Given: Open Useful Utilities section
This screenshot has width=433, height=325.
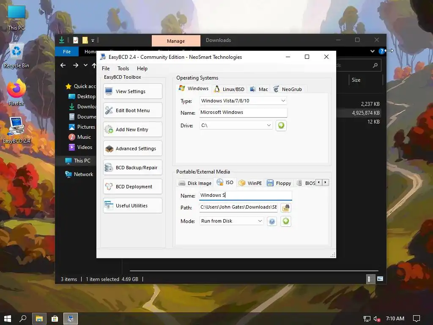Looking at the screenshot, I should (x=132, y=206).
